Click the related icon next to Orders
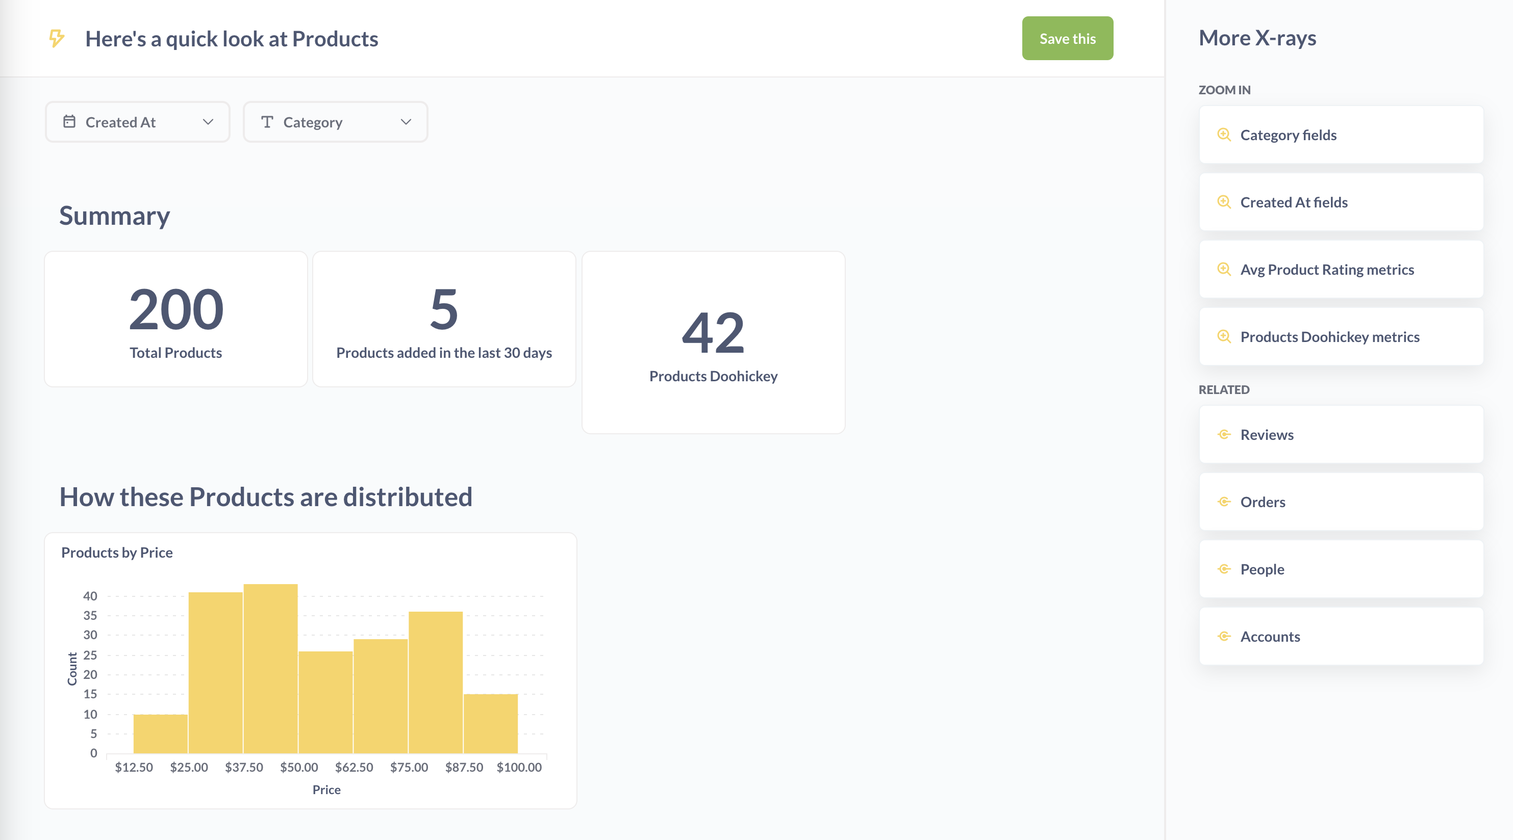The image size is (1513, 840). (1224, 502)
